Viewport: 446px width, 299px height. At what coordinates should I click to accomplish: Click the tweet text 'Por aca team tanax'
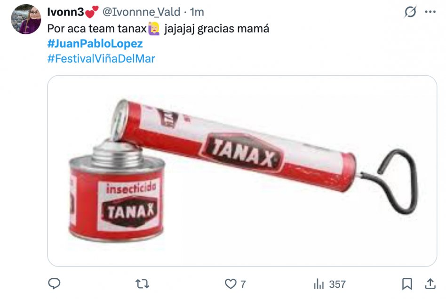coord(97,28)
